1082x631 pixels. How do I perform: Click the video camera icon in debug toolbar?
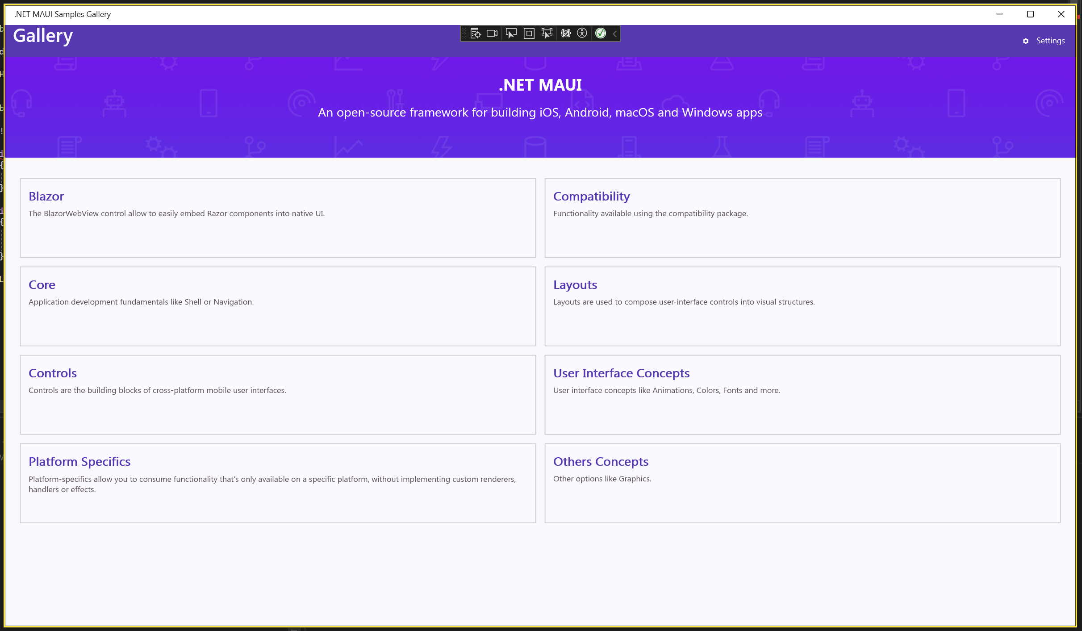tap(492, 33)
